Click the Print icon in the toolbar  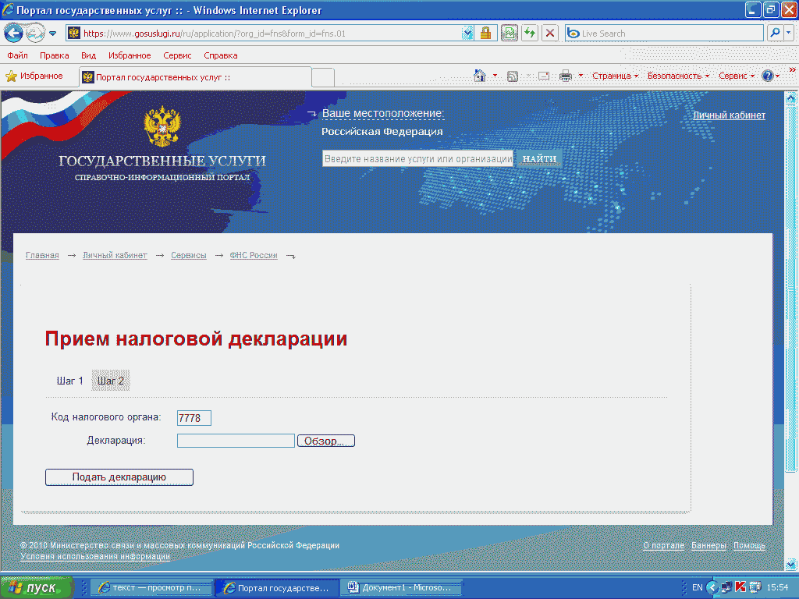[x=566, y=76]
